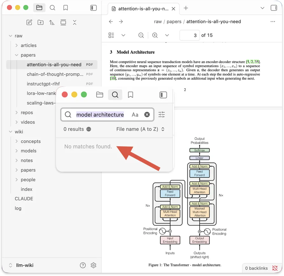The height and width of the screenshot is (276, 284).
Task: Open the more options menu
Action: tap(273, 22)
